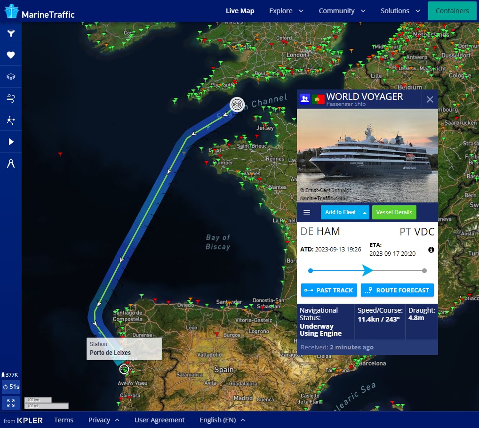
Task: Open map layers icon in sidebar
Action: coord(11,77)
